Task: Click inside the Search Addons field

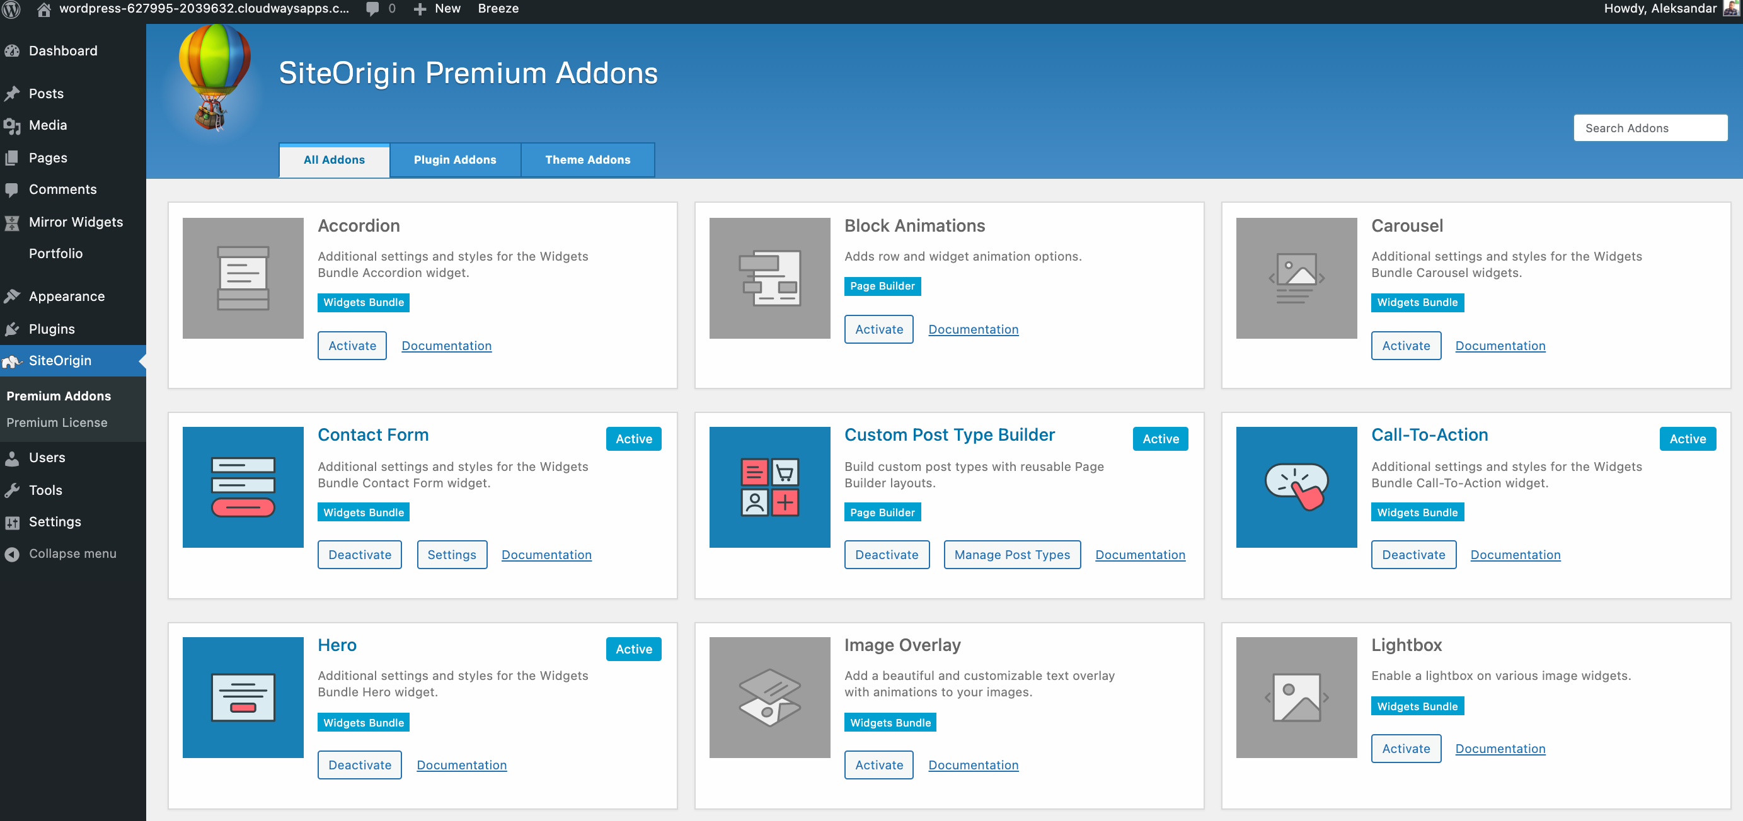Action: click(x=1650, y=127)
